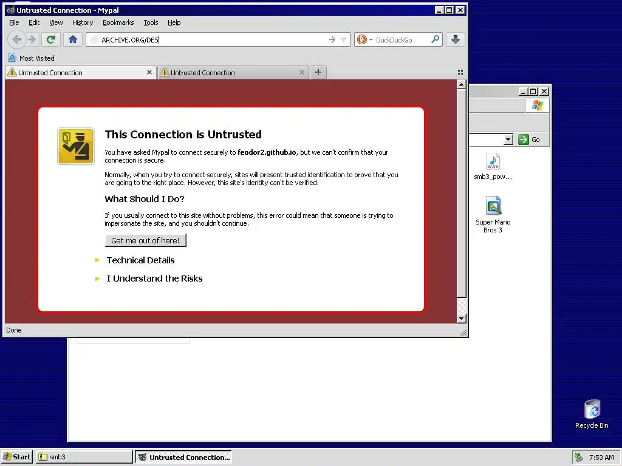Open the View menu

tap(56, 22)
